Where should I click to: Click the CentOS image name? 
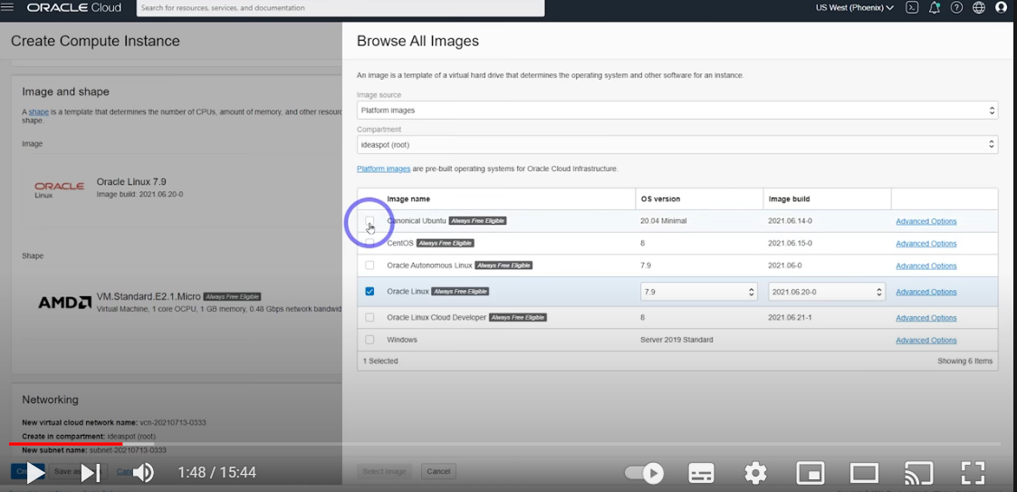(x=399, y=243)
